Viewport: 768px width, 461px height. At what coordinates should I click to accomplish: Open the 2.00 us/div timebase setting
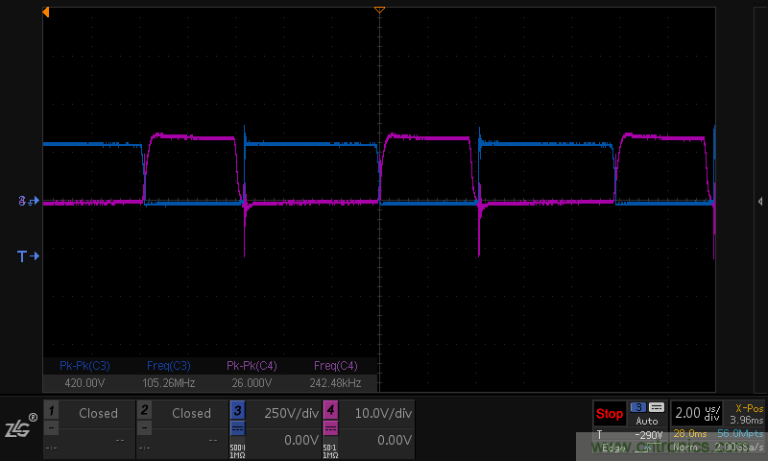pos(696,413)
